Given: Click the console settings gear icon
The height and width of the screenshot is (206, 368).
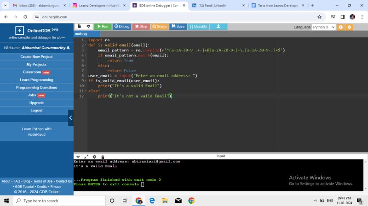Looking at the screenshot, I should click(94, 156).
